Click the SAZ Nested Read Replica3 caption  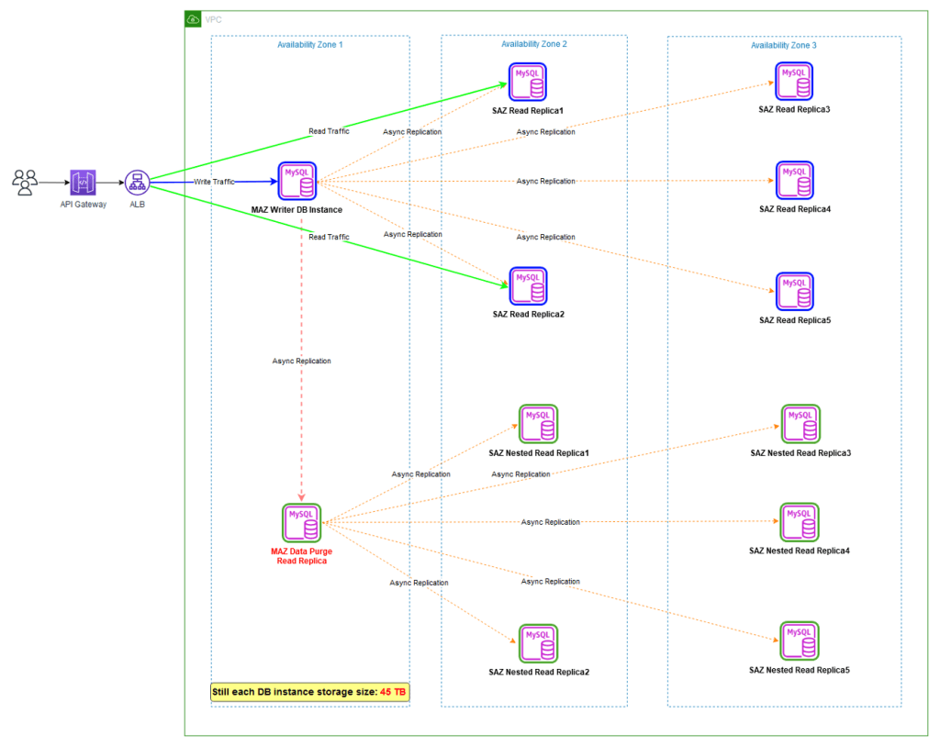tap(800, 453)
